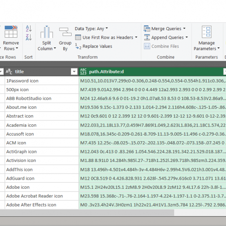Open the title column filter dropdown
Viewport: 226px width, 226px height.
coord(74,72)
